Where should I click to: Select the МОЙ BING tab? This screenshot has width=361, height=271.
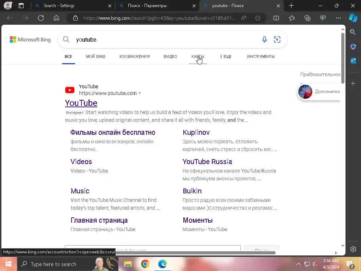click(x=96, y=56)
